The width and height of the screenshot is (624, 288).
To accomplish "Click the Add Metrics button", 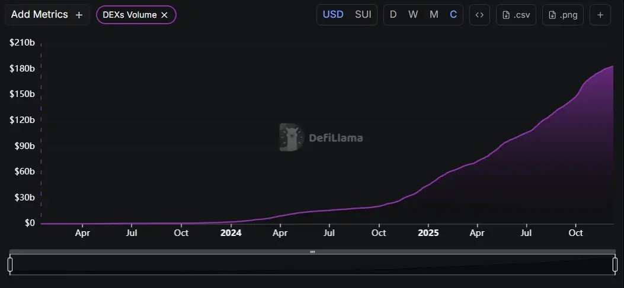I will click(47, 15).
